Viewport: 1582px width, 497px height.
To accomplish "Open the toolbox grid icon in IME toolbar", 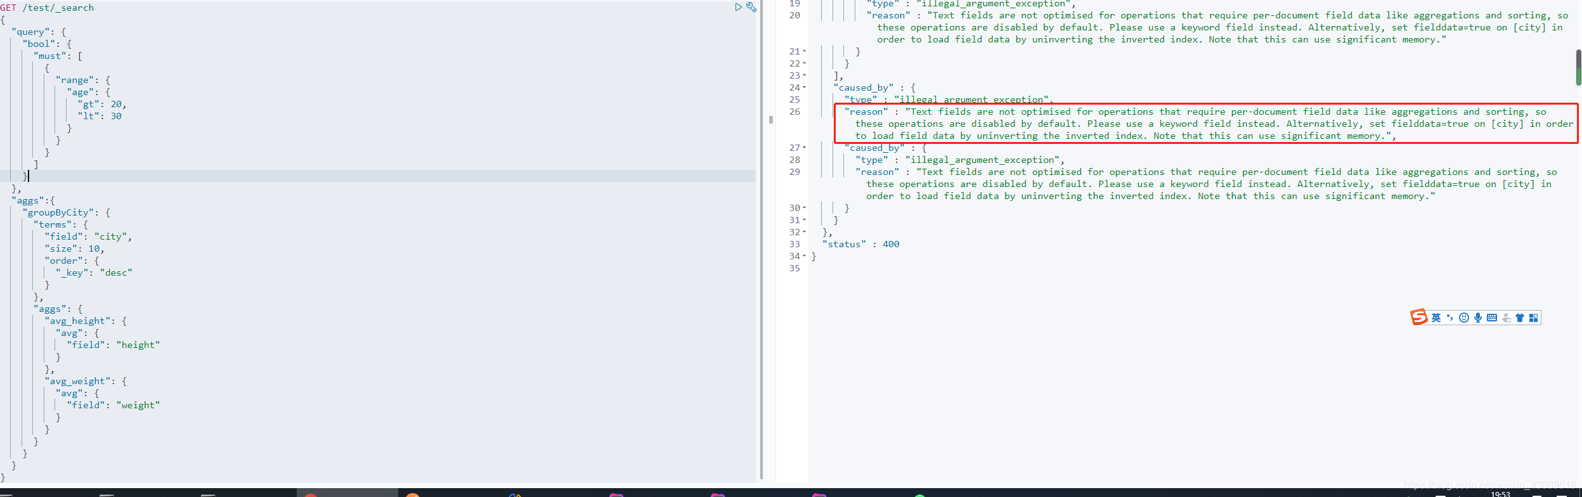I will pos(1534,318).
